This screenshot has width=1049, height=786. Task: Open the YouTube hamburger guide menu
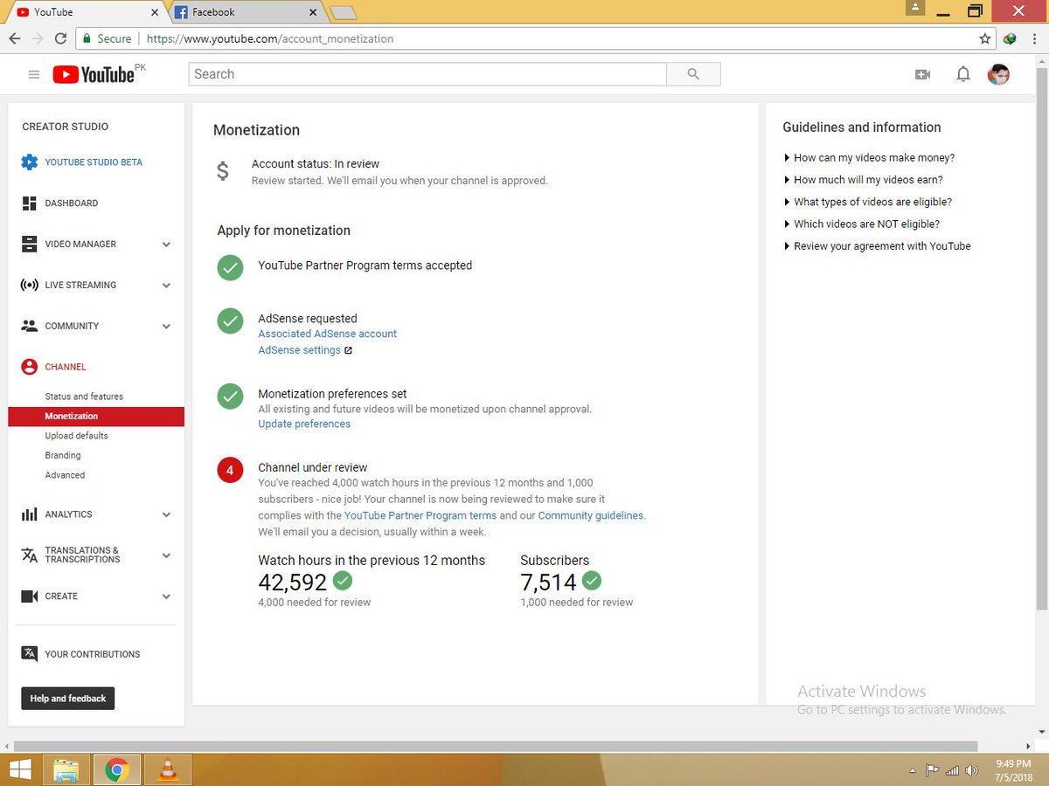tap(34, 74)
